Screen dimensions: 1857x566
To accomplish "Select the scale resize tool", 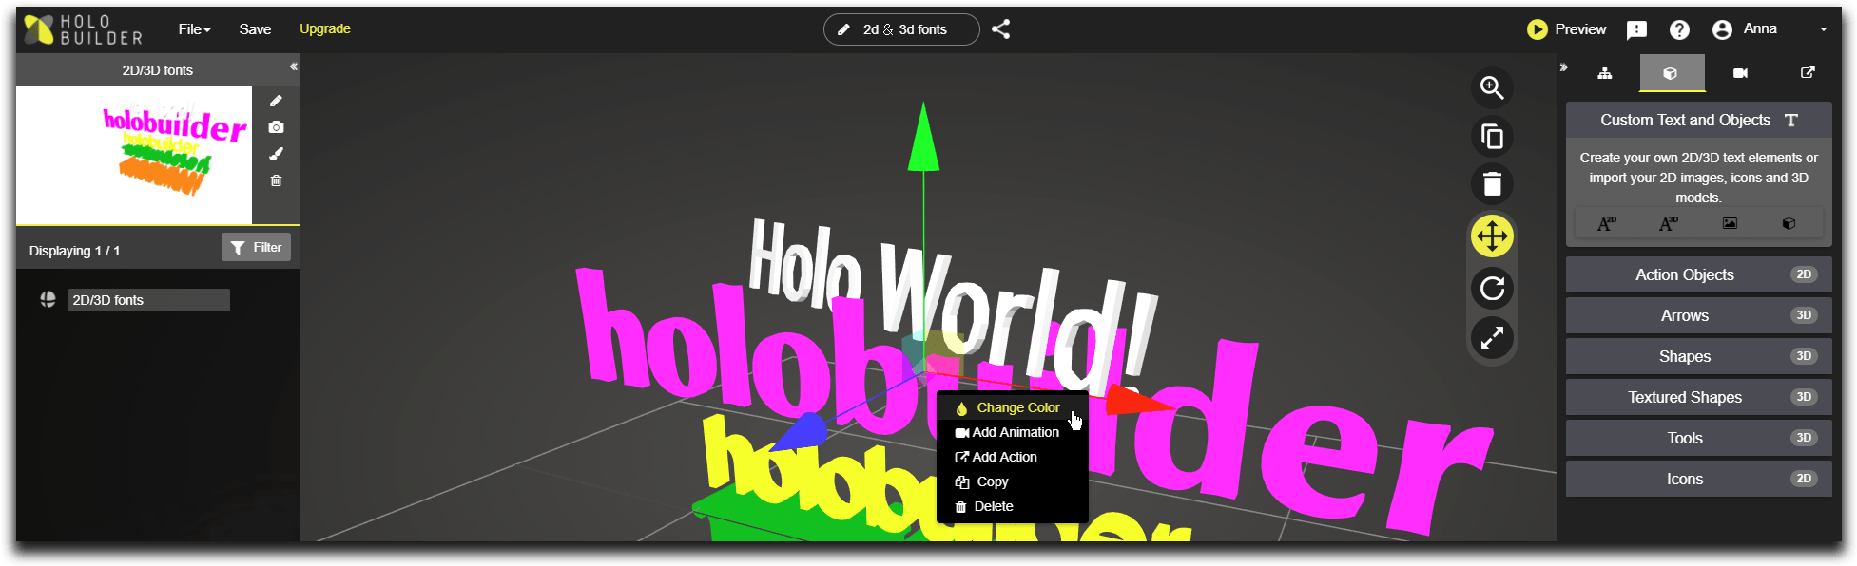I will 1492,337.
